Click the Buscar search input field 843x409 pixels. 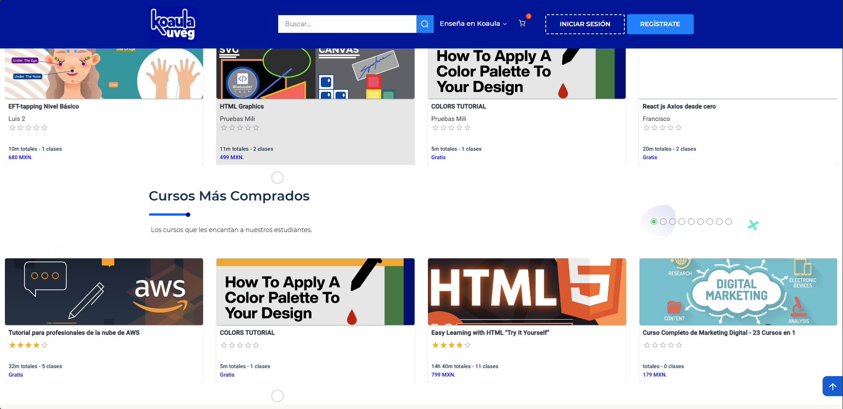347,24
